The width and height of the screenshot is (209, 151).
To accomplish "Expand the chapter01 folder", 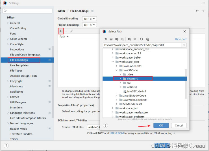I will click(x=120, y=79).
